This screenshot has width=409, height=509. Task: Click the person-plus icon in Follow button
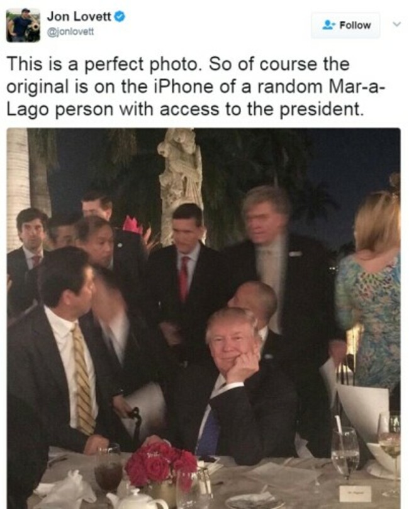328,25
